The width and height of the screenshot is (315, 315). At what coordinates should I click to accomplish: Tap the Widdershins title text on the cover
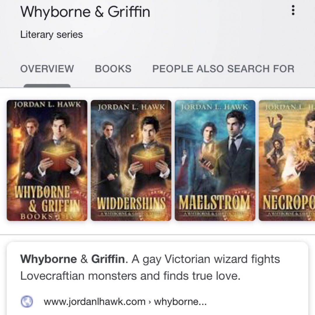(x=132, y=203)
